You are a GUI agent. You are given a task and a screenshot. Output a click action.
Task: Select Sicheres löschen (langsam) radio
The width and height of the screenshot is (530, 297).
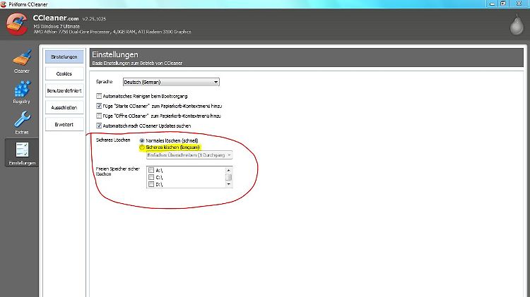point(142,147)
